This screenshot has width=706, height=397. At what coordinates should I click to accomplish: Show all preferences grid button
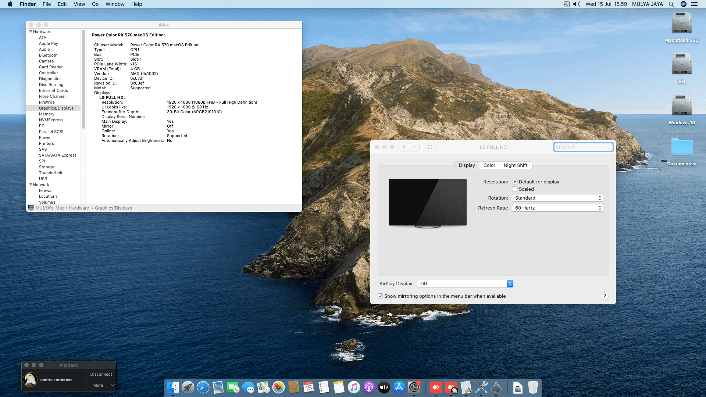pos(429,147)
